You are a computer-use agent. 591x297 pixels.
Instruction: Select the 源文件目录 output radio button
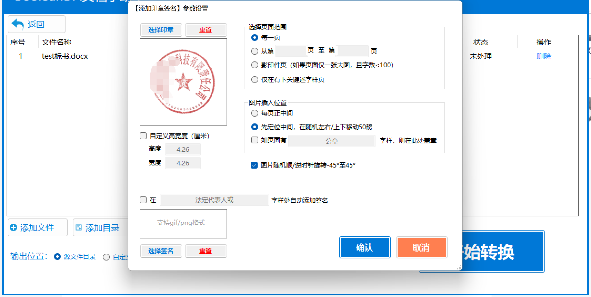coord(57,257)
